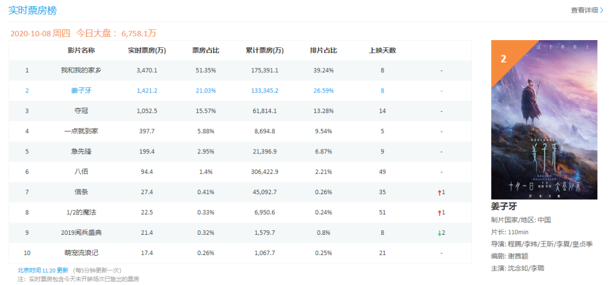Screen dimensions: 609x285
Task: Click the 累计票房(万) column header
Action: (264, 50)
